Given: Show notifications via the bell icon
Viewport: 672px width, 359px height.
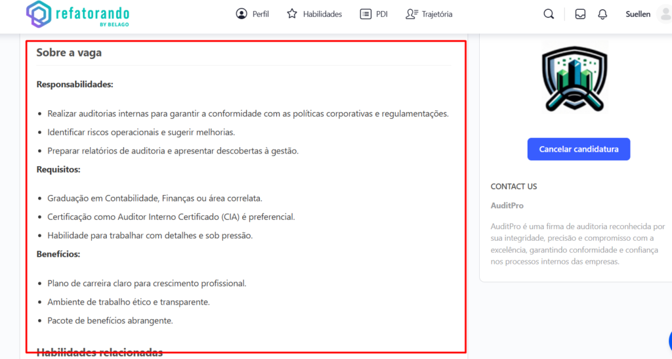Looking at the screenshot, I should point(602,14).
